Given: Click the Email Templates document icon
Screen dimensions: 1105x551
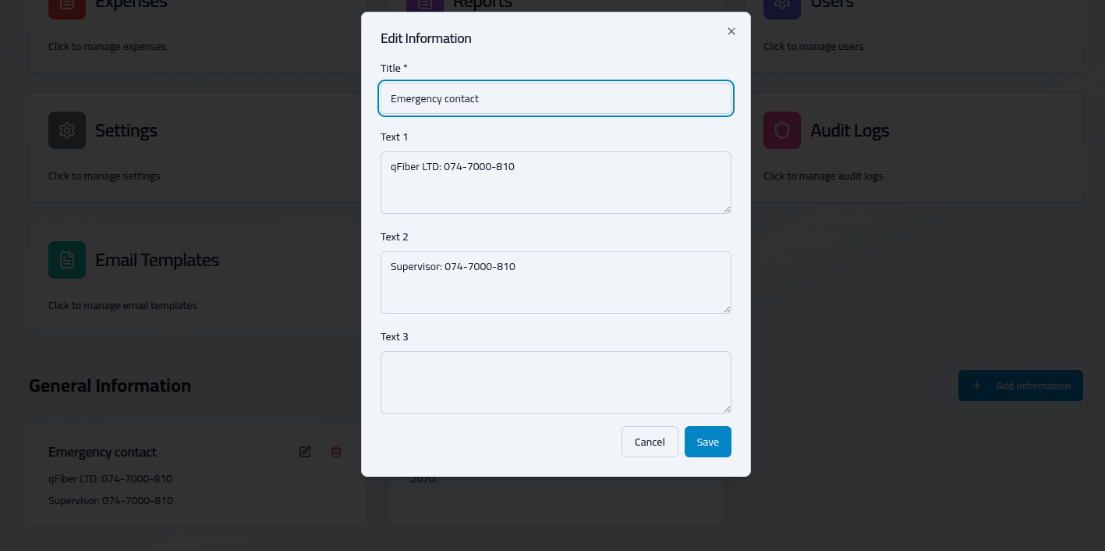Looking at the screenshot, I should pyautogui.click(x=67, y=260).
